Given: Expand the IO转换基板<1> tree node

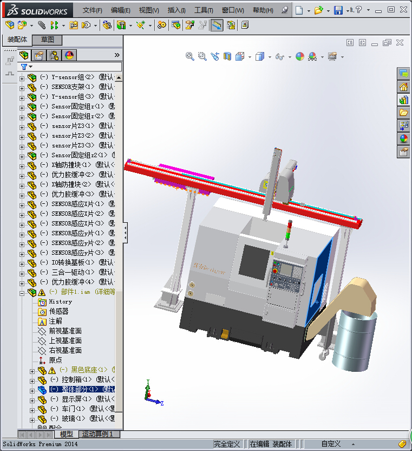Looking at the screenshot, I should tap(22, 264).
